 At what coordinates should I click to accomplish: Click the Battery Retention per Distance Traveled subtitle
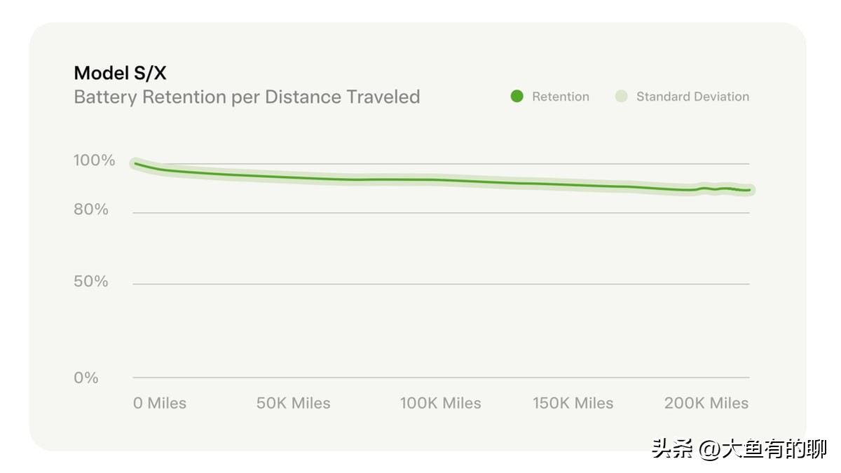(247, 97)
